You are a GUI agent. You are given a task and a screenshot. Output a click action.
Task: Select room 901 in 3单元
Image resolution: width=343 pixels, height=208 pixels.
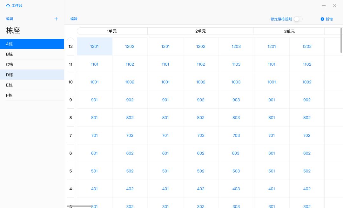click(x=272, y=100)
